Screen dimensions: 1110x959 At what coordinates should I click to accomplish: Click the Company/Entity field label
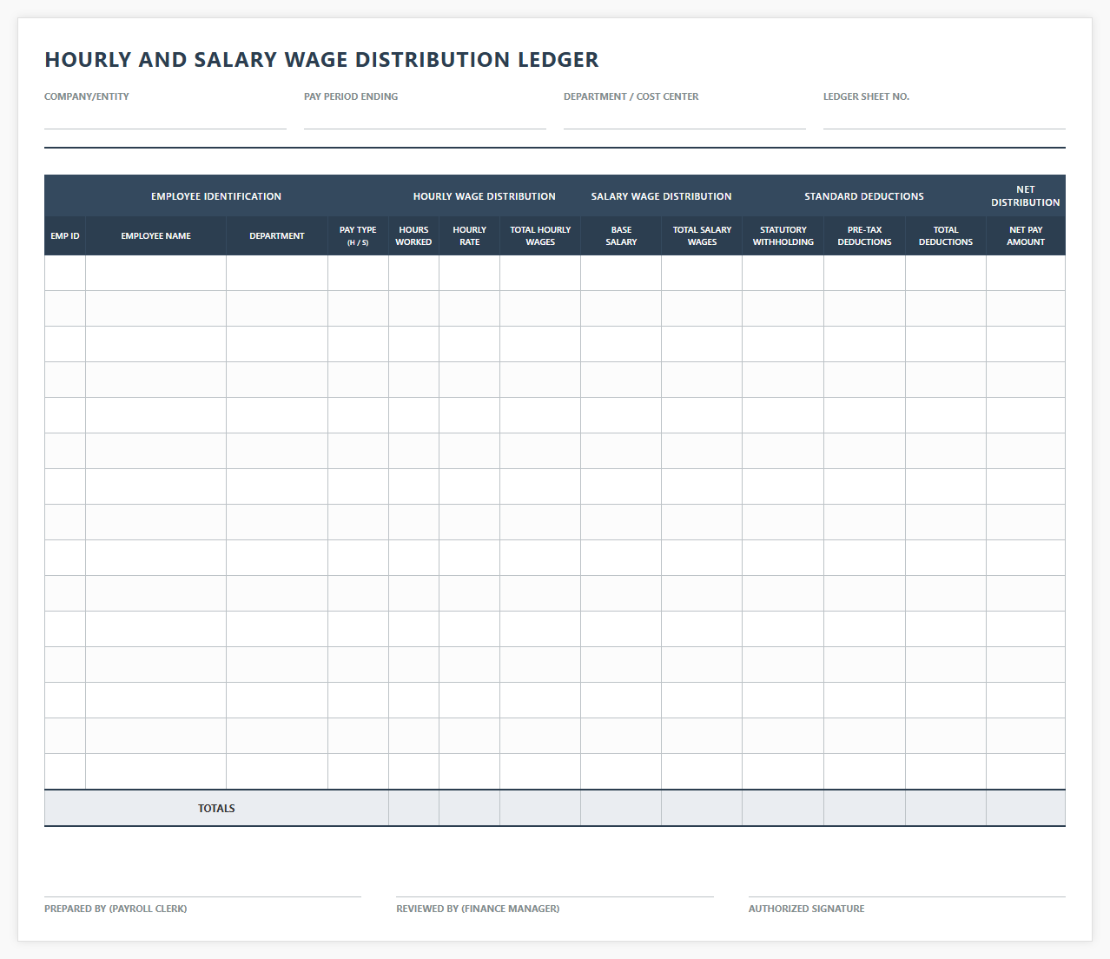tap(87, 96)
